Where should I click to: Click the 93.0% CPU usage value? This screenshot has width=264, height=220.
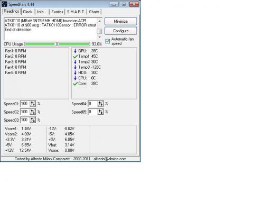tap(97, 44)
